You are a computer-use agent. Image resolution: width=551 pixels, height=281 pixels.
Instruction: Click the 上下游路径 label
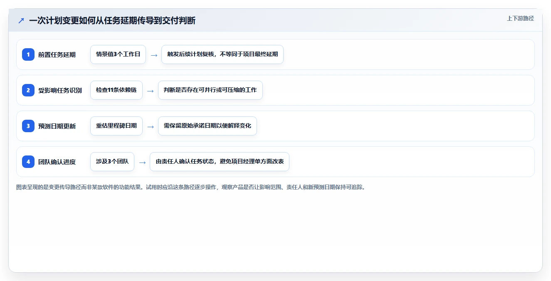(x=520, y=19)
